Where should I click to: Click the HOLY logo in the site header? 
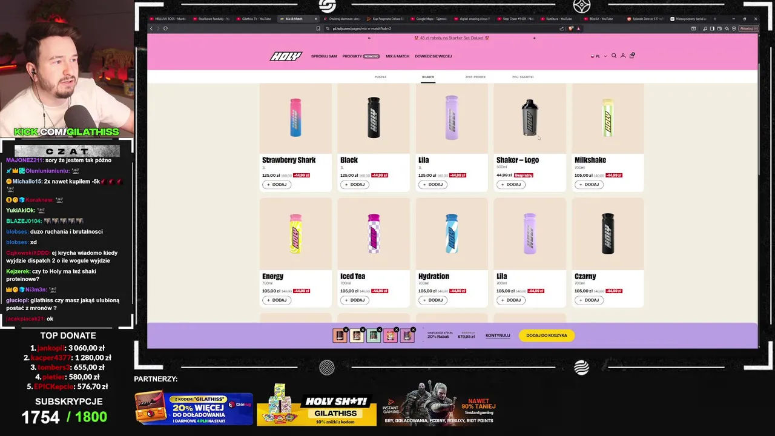(x=285, y=56)
